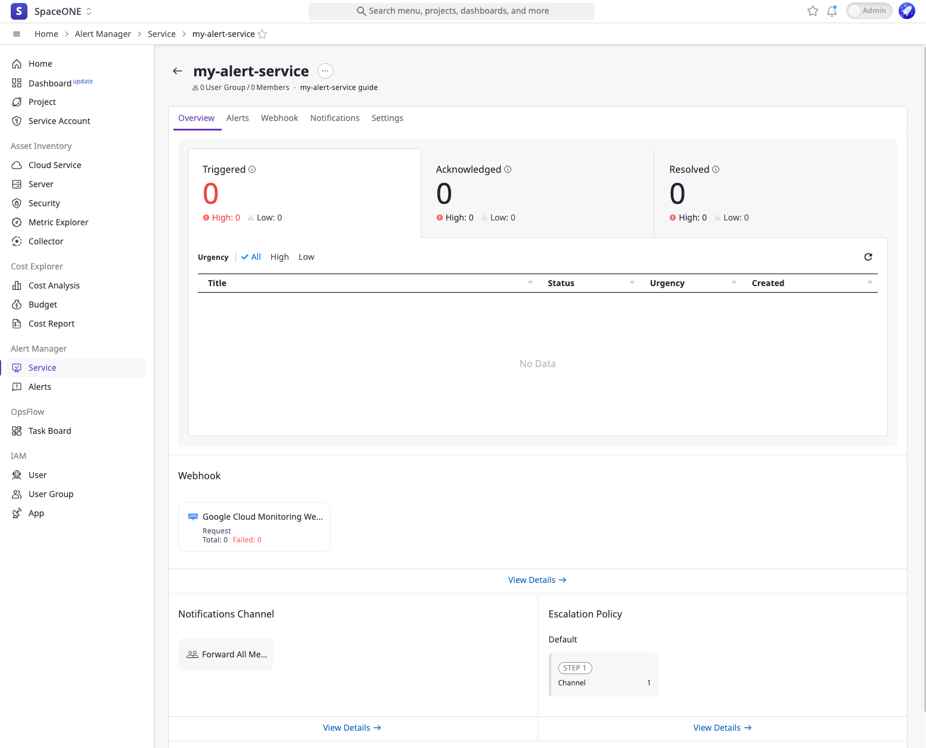Screen dimensions: 926x748
Task: Refresh the alerts table
Action: click(868, 257)
